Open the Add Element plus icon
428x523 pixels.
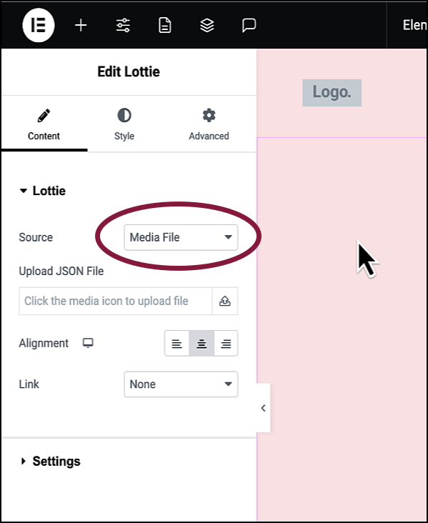coord(81,25)
